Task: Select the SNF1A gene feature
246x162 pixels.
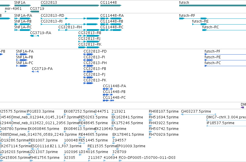Action: coord(23,5)
